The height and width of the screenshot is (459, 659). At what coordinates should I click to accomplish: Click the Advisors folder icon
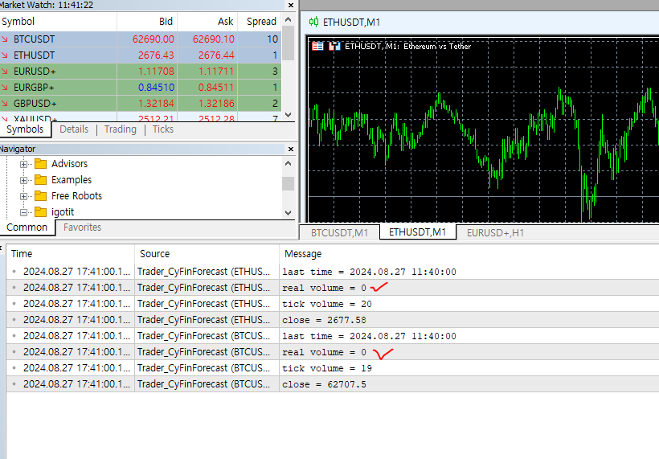[40, 163]
